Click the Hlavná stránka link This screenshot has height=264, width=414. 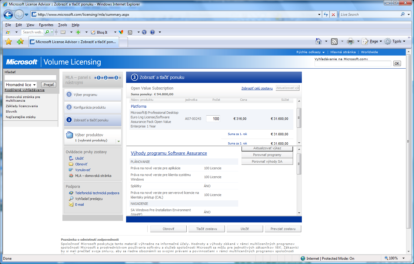click(343, 52)
